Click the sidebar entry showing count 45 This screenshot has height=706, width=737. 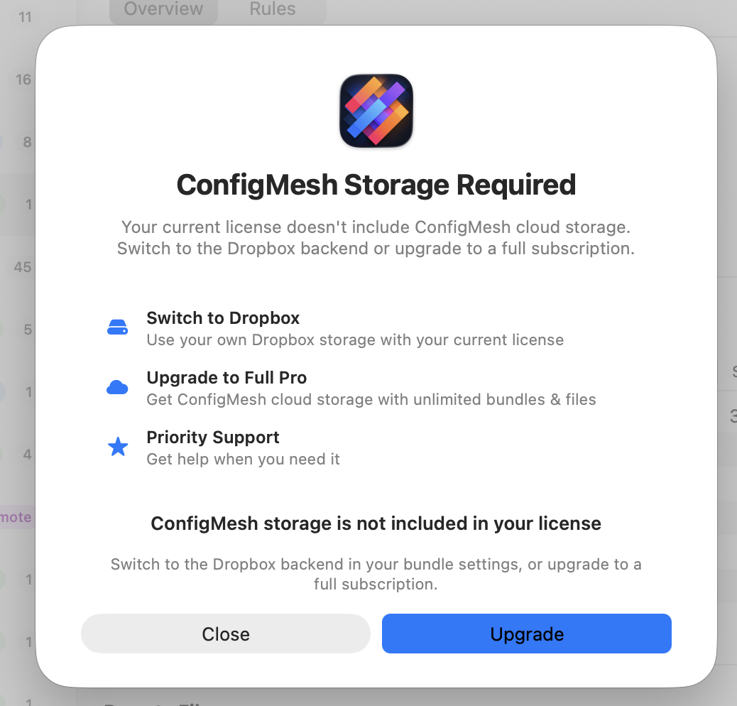[21, 267]
